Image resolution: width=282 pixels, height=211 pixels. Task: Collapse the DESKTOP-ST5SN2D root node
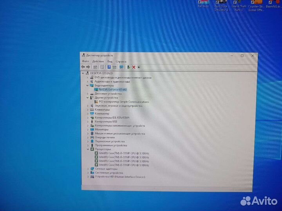click(83, 73)
